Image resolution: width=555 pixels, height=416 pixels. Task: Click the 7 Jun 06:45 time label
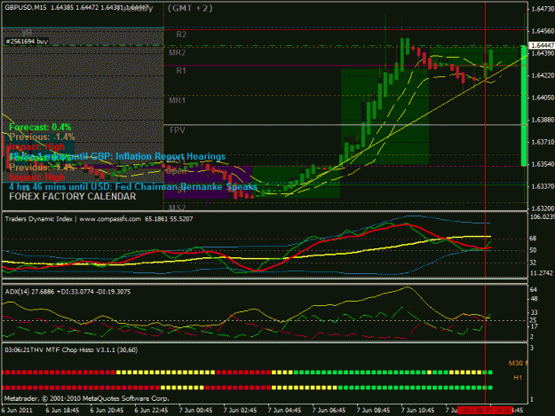coord(329,411)
